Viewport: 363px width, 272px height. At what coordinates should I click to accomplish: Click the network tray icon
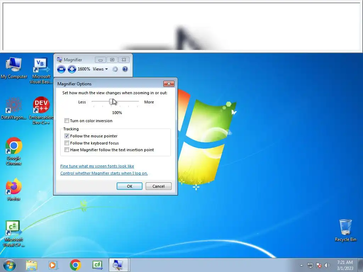pyautogui.click(x=310, y=265)
